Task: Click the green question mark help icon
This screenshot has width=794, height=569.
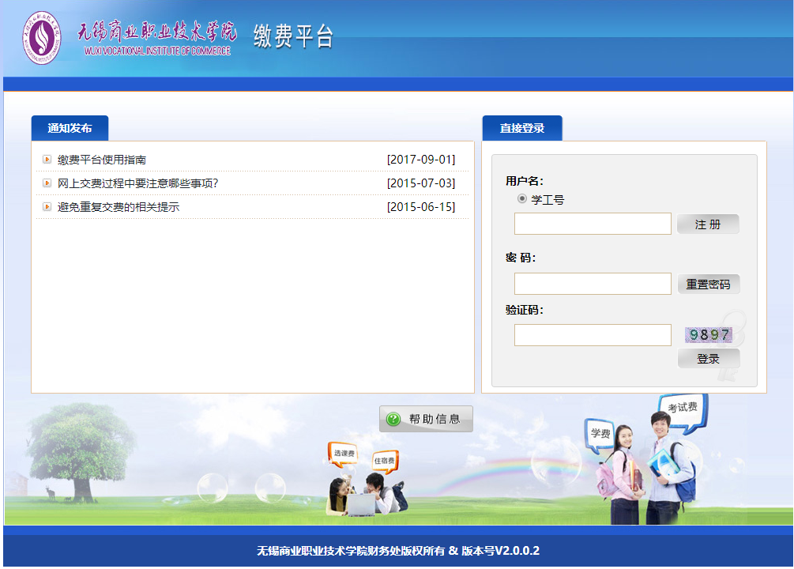Action: [x=393, y=419]
